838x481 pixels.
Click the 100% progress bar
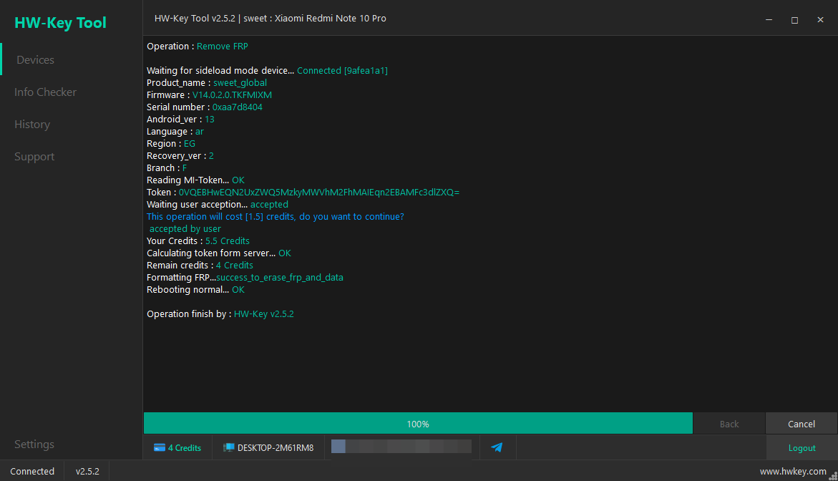[418, 423]
